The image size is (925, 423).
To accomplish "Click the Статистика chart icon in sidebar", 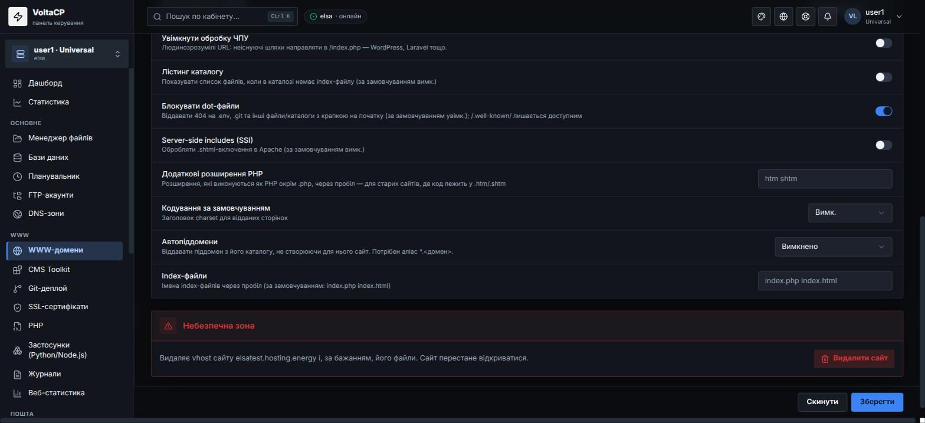I will tap(18, 102).
